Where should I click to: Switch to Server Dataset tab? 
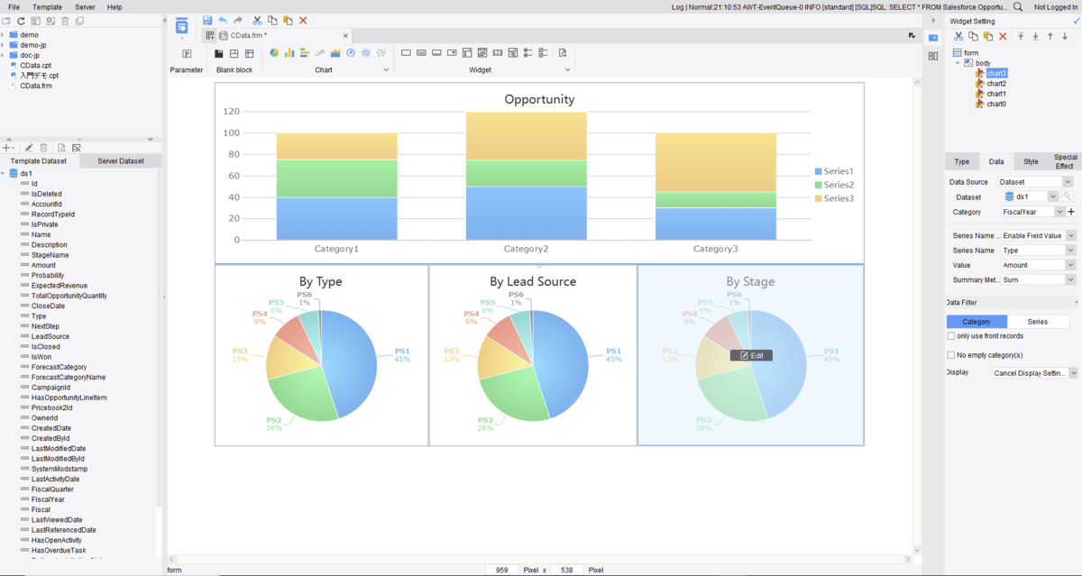coord(121,161)
